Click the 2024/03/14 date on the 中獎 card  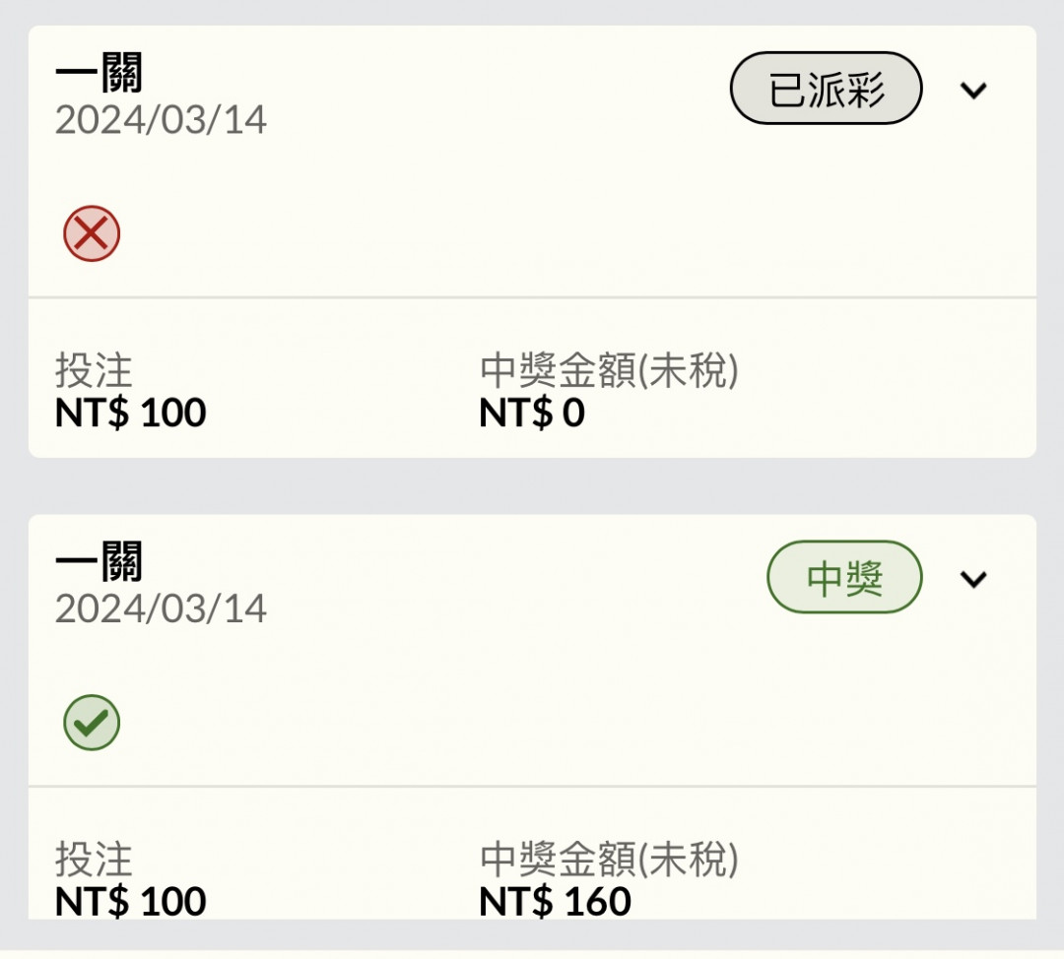161,608
